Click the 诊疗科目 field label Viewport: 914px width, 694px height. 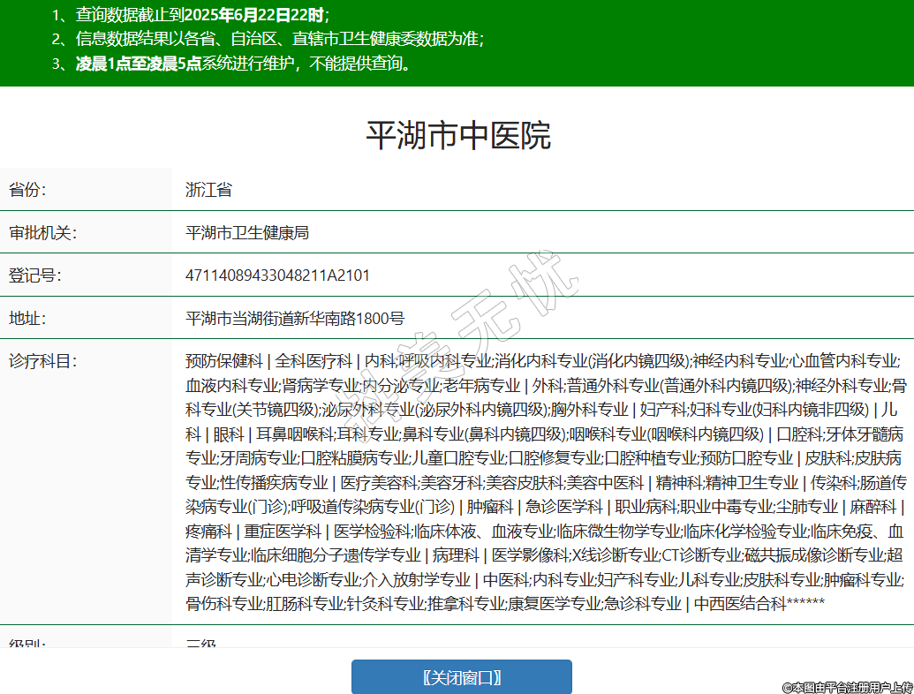[x=42, y=361]
